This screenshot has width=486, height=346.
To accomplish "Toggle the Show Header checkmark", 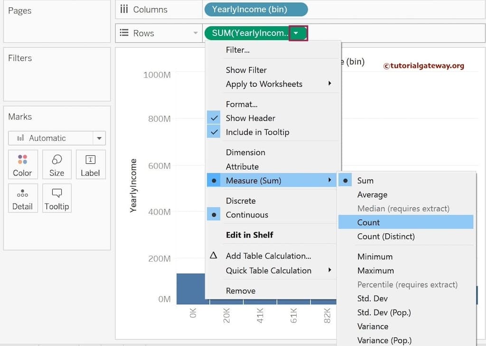I will click(215, 118).
